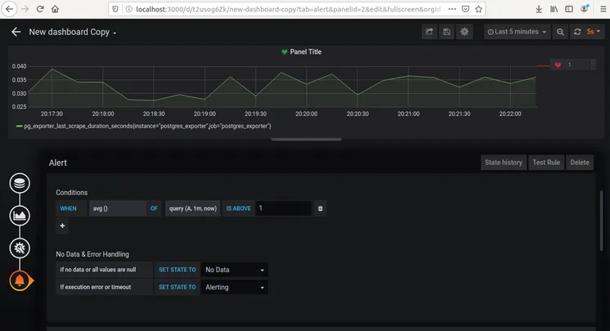The image size is (610, 331).
Task: Grab the threshold drag handle dots
Action: point(593,65)
